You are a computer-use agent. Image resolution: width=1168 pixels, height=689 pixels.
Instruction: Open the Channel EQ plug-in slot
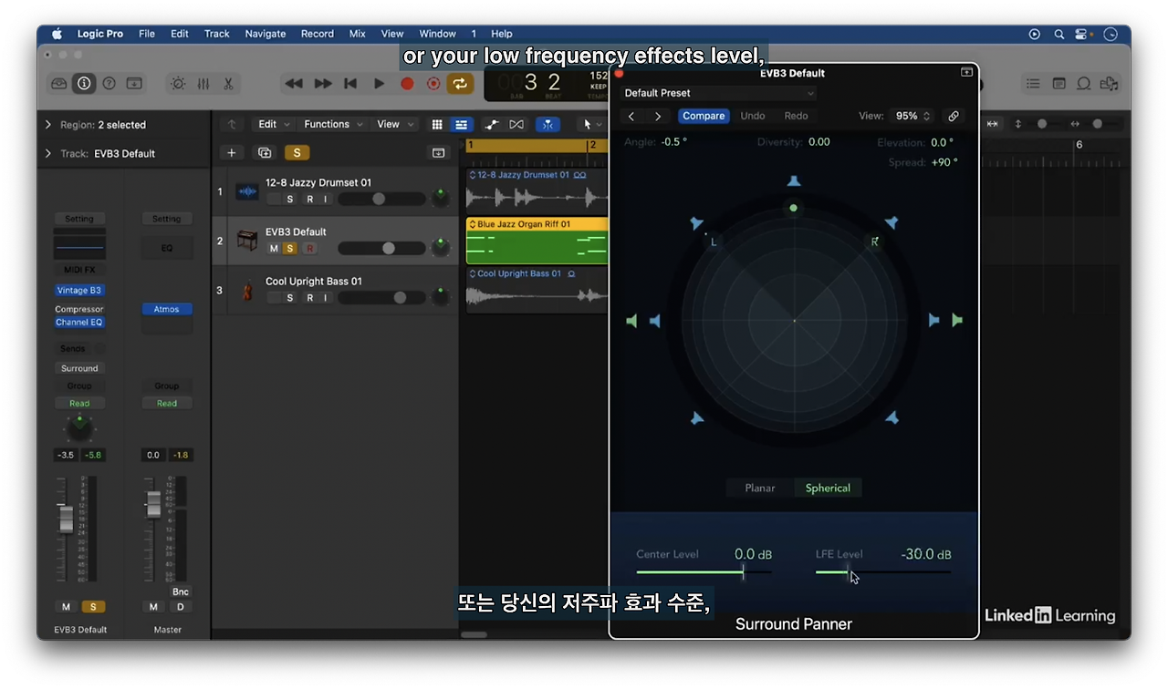[79, 323]
